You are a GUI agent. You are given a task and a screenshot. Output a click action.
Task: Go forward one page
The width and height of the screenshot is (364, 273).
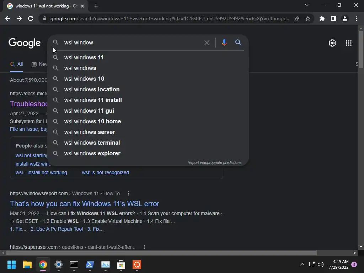(x=19, y=18)
